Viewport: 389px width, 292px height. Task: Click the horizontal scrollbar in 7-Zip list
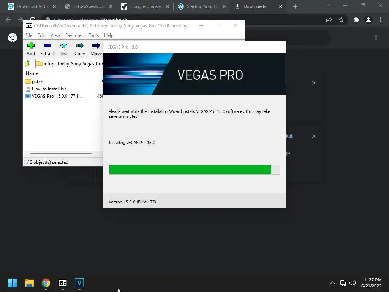(61, 154)
